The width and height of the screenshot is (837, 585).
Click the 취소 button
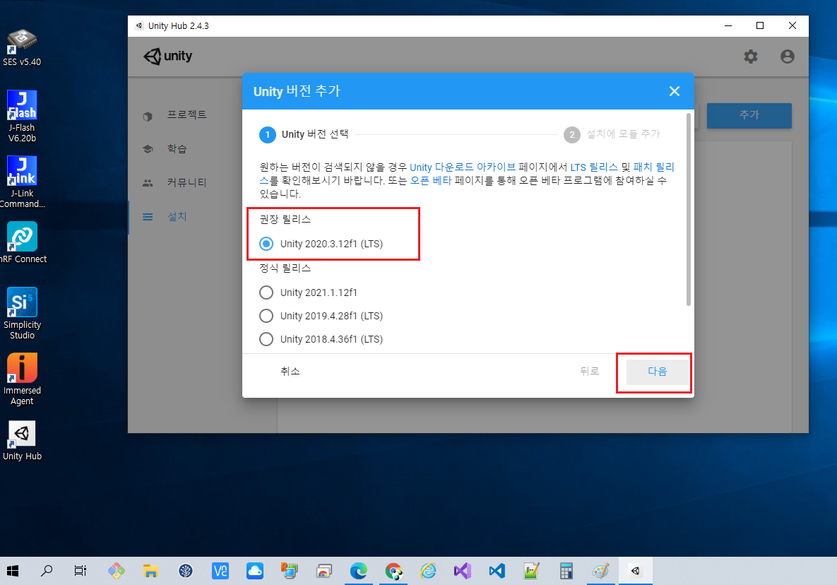pos(290,372)
